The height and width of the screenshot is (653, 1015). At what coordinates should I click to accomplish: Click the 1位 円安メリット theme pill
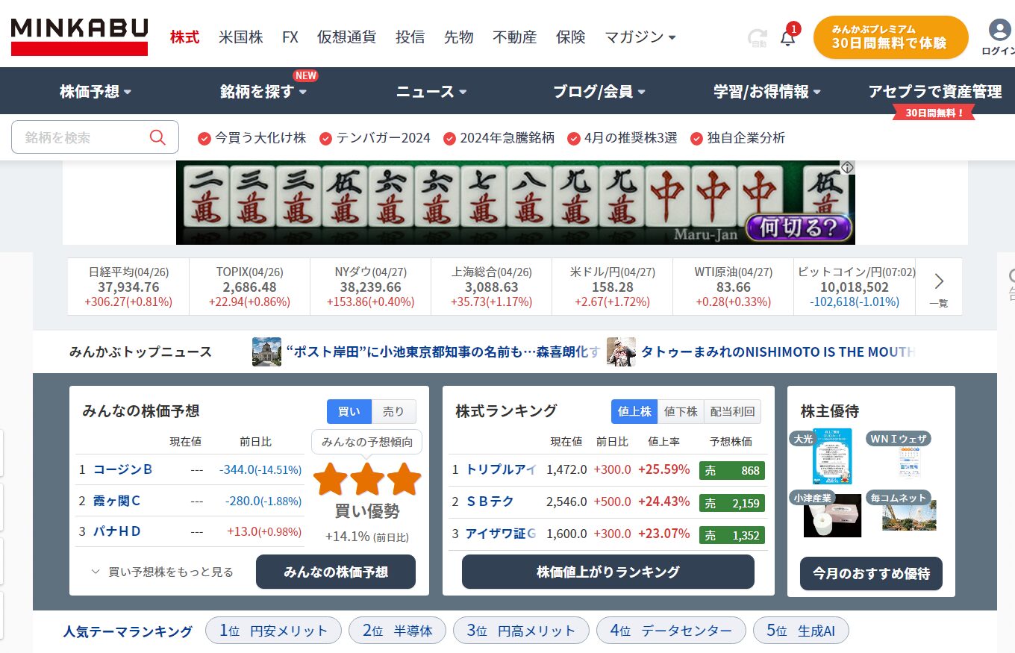click(x=273, y=631)
